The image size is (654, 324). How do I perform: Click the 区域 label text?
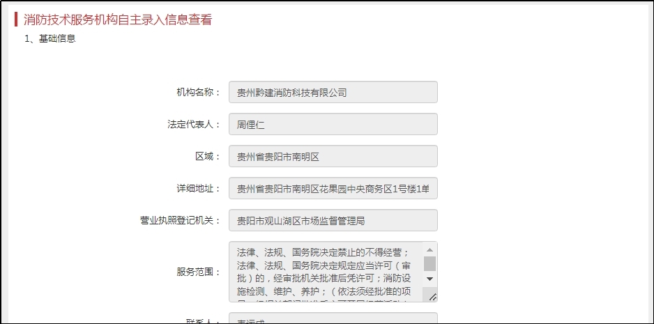tap(207, 156)
